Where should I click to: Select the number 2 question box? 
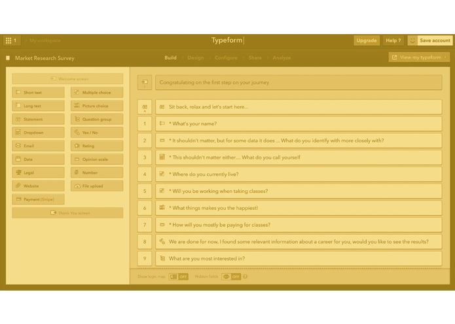[145, 140]
